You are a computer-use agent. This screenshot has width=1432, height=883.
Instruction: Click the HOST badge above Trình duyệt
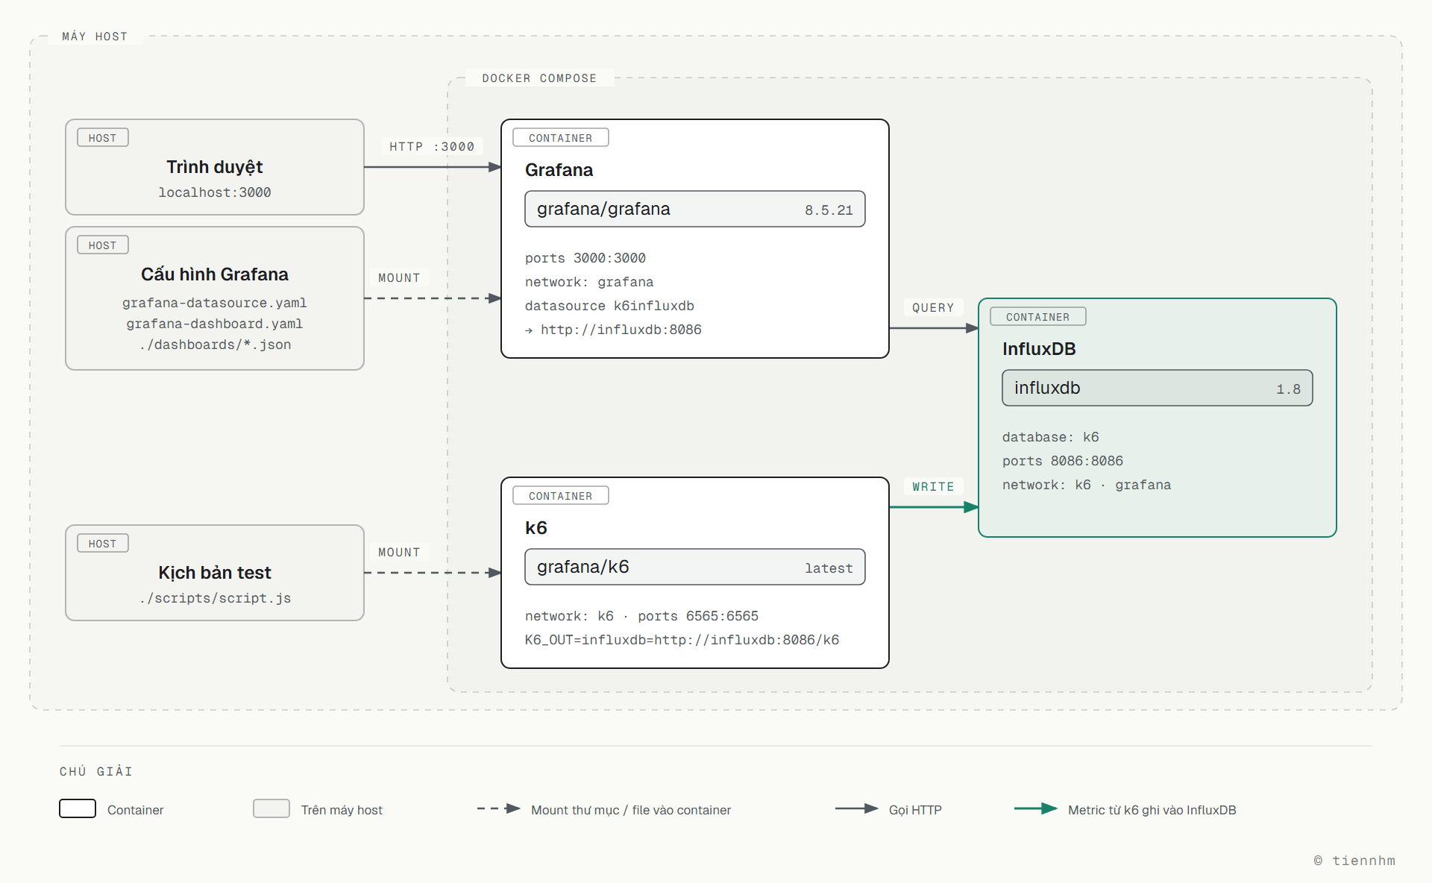click(x=103, y=138)
